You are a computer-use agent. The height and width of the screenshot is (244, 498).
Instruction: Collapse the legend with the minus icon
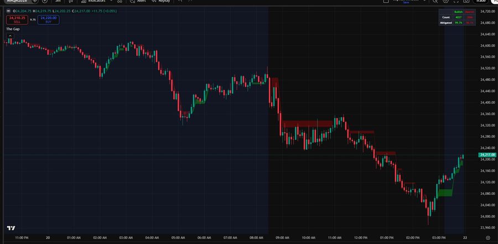(8, 11)
